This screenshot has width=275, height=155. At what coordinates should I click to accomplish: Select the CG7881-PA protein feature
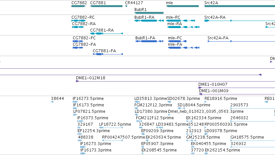[108, 54]
